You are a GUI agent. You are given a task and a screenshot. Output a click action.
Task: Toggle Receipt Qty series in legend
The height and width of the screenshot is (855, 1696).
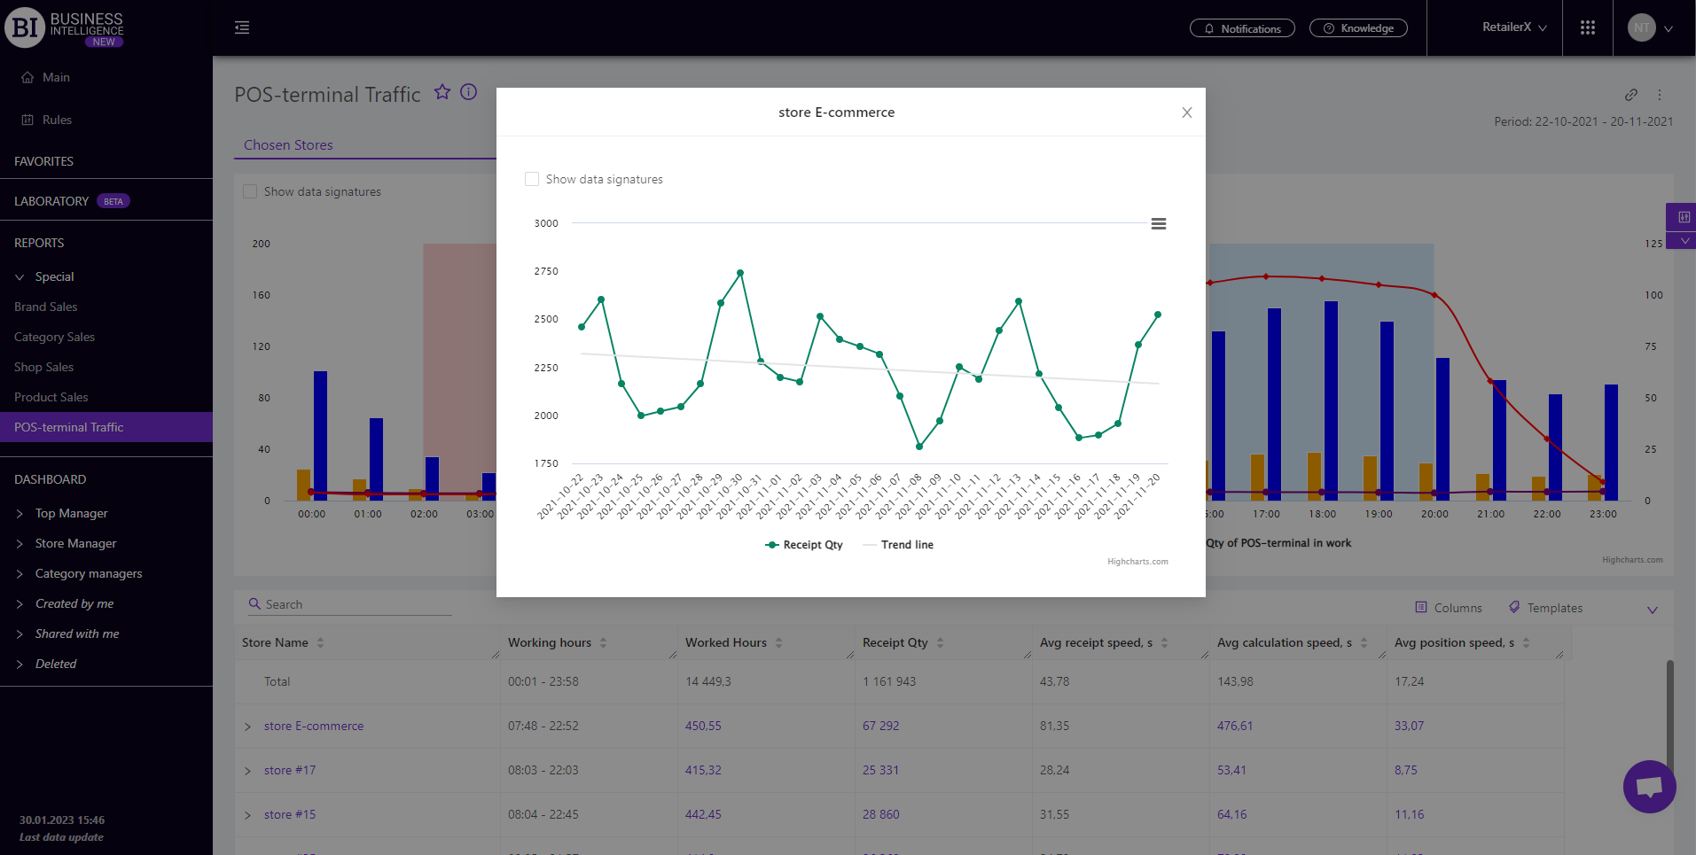coord(804,545)
